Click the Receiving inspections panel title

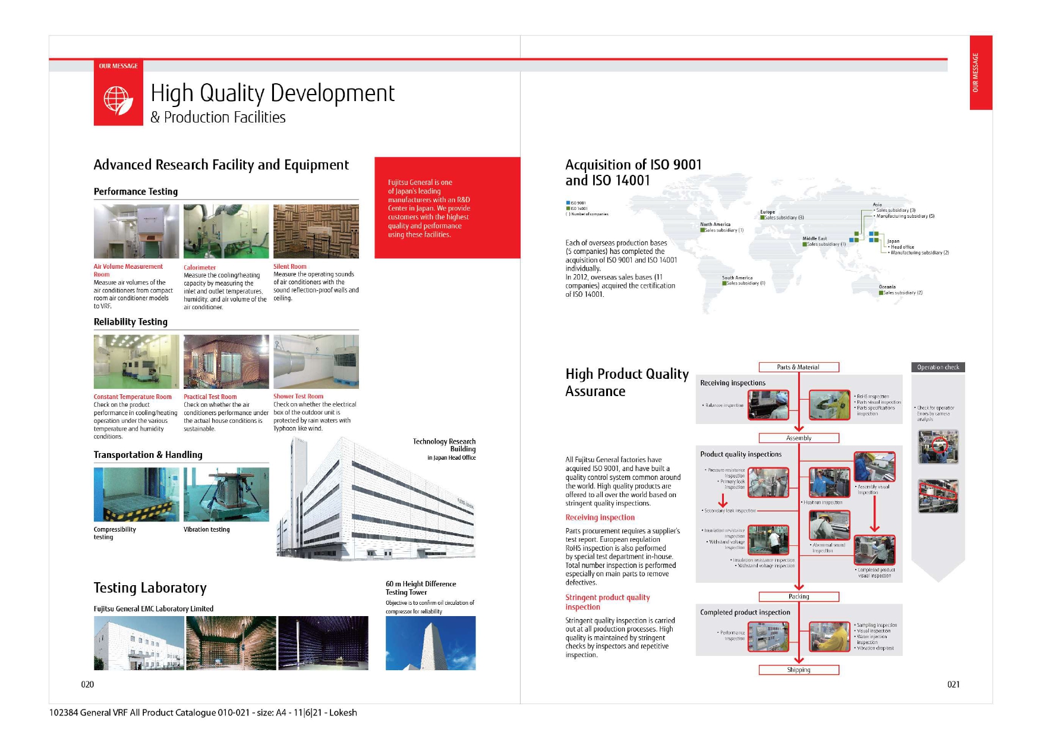pos(733,383)
